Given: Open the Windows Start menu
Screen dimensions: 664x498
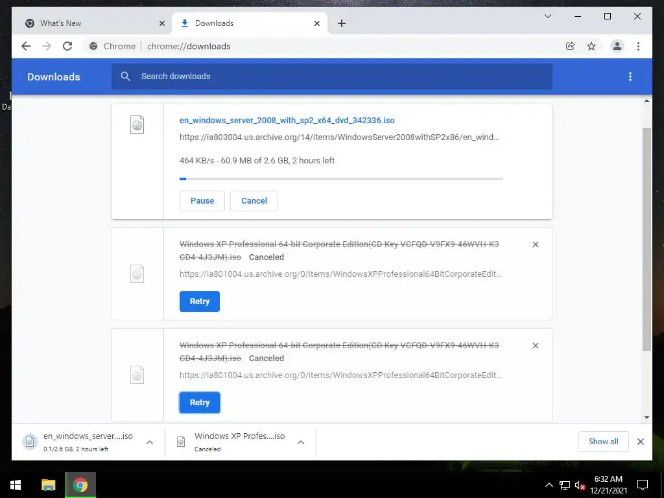Looking at the screenshot, I should point(16,485).
